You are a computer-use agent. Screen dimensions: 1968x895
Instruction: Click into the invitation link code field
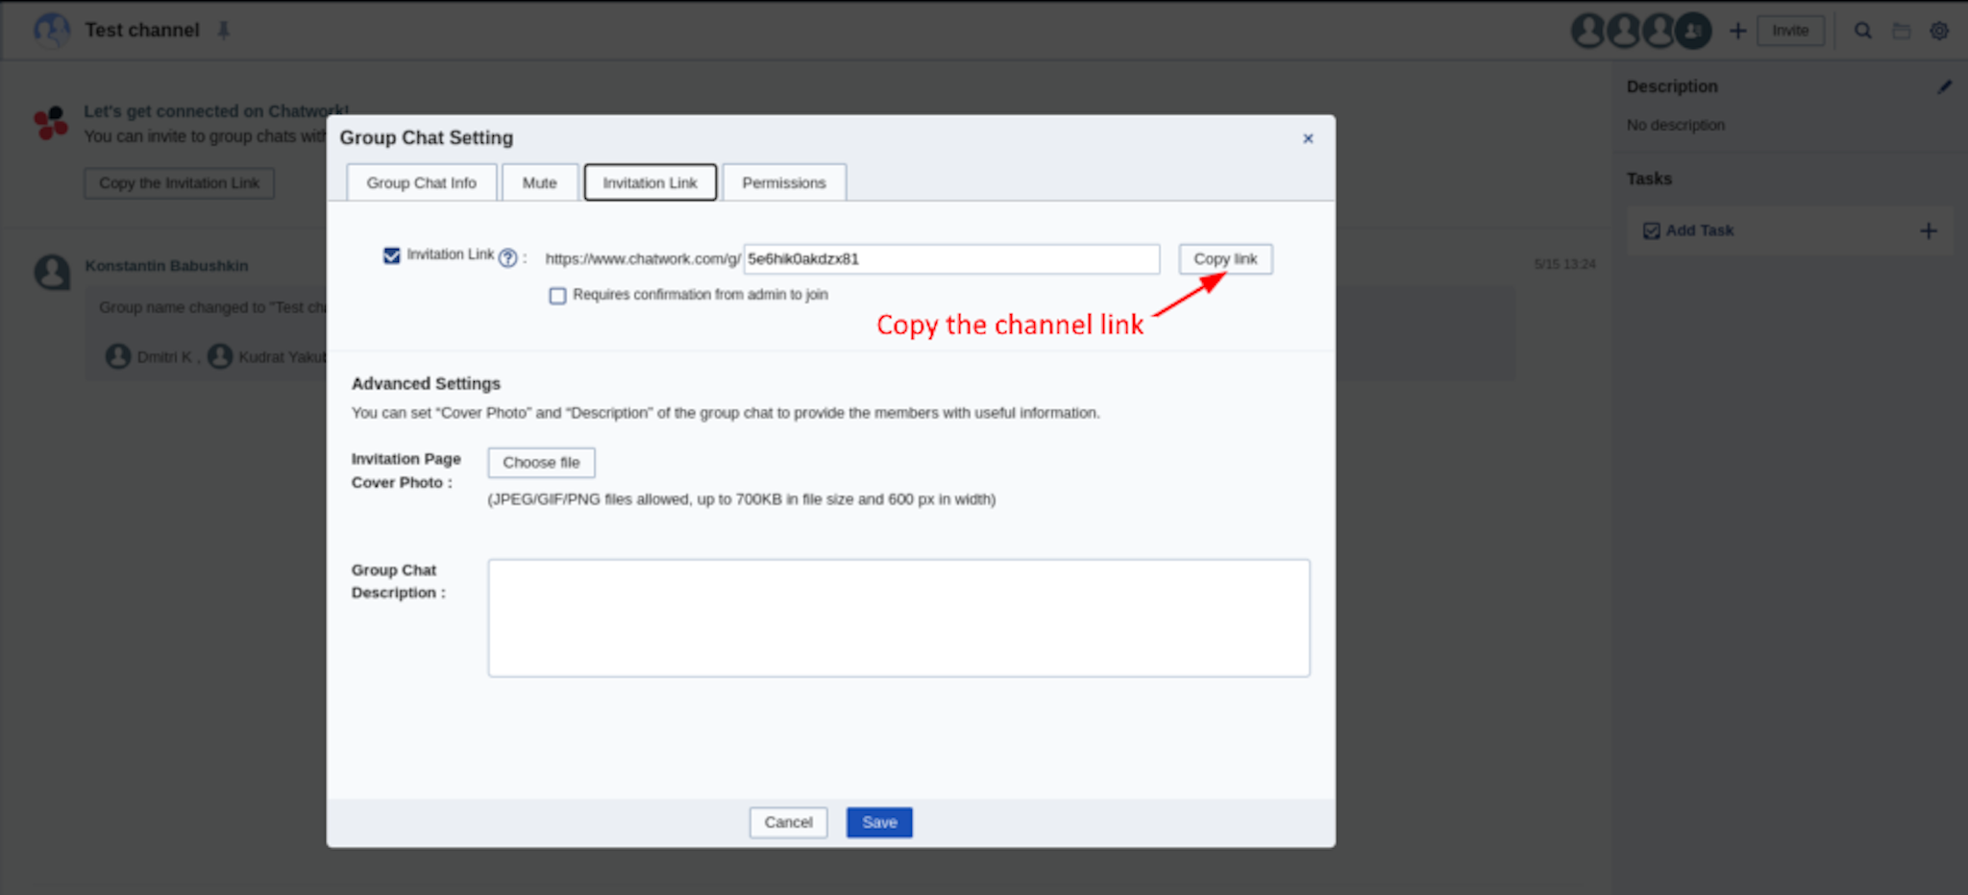(x=951, y=259)
